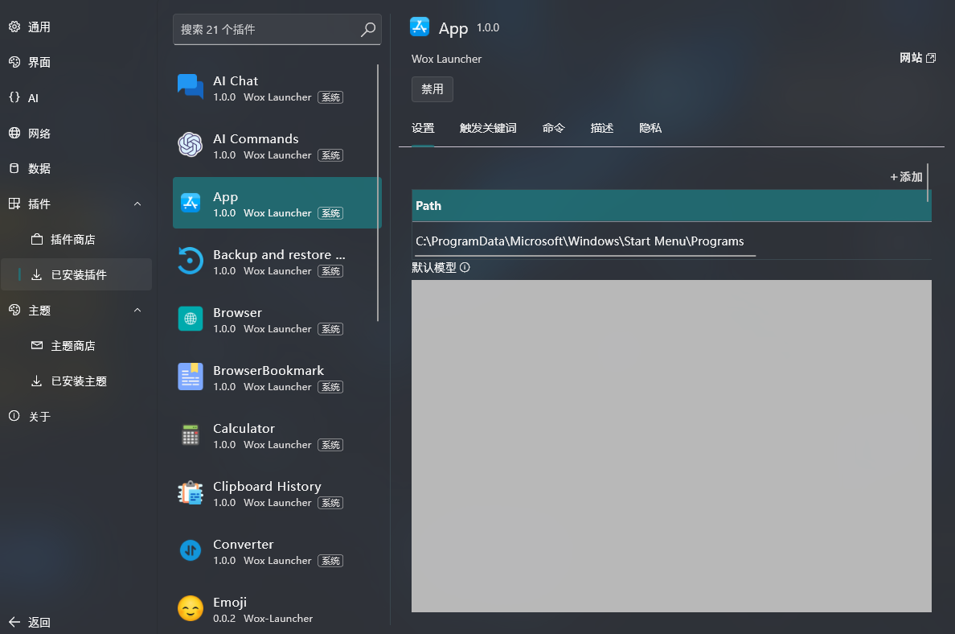The image size is (955, 634).
Task: Select the Converter plugin icon
Action: pos(191,550)
